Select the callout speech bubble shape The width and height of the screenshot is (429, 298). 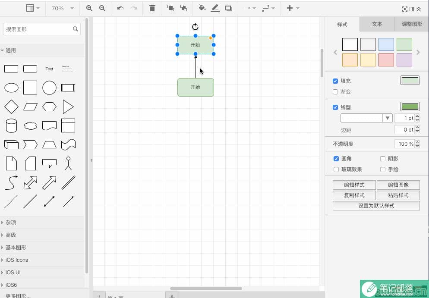point(50,163)
